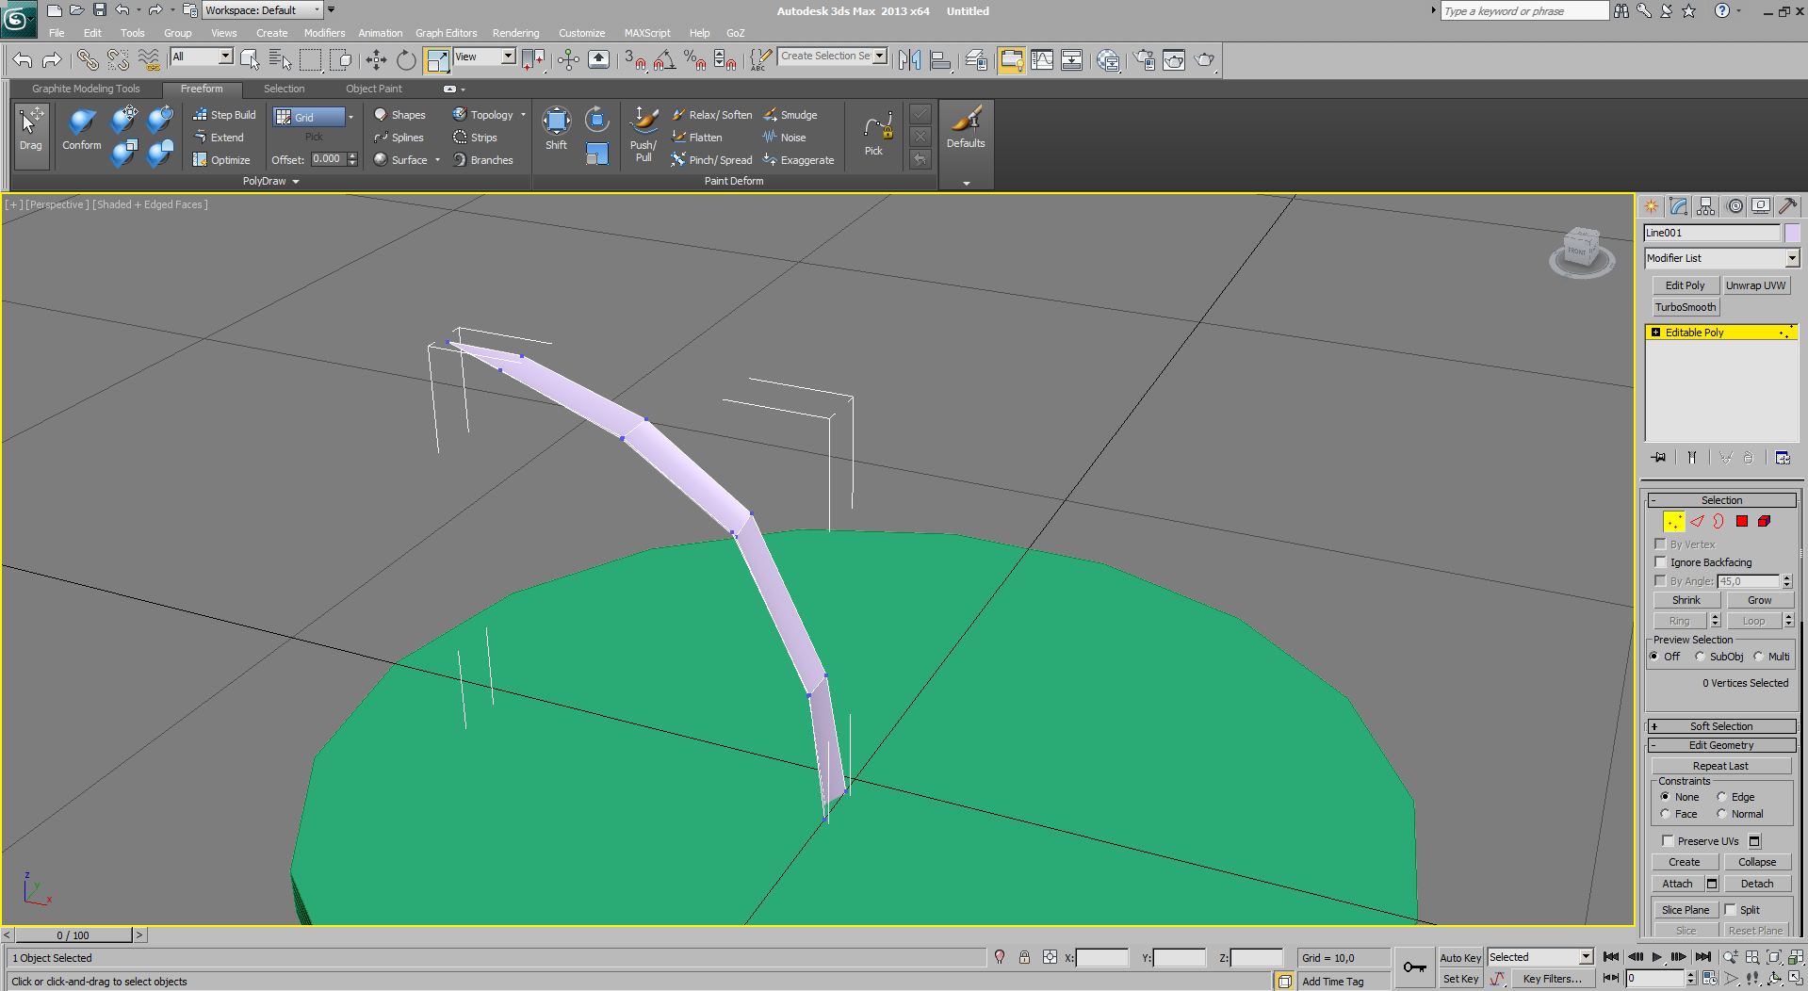1808x991 pixels.
Task: Select the Edge constraint radio button
Action: 1722,797
